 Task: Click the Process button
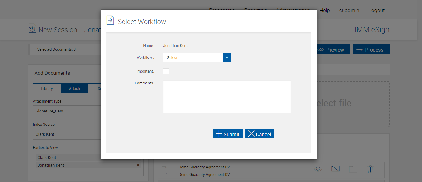pyautogui.click(x=371, y=49)
